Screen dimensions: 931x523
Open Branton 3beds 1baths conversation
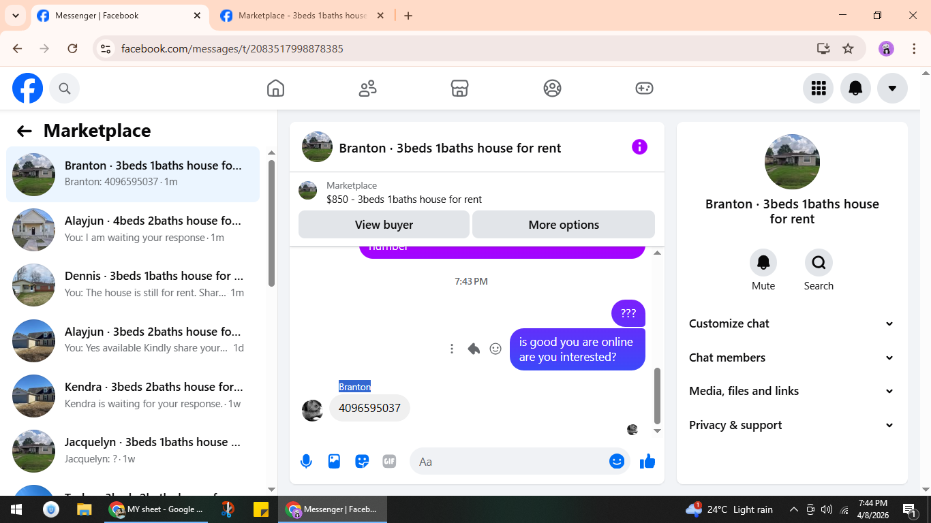tap(133, 174)
